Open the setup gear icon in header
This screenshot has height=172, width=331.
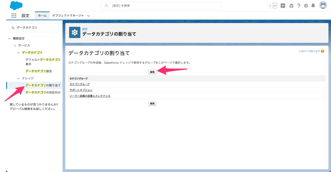(306, 6)
